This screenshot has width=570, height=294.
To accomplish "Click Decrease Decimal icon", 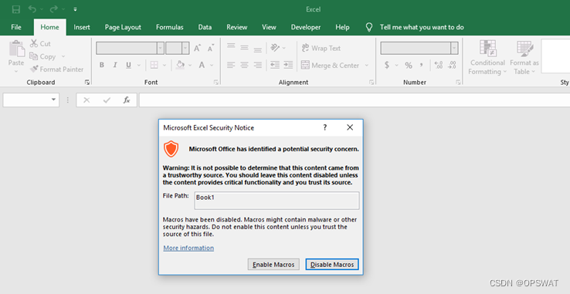I will click(452, 65).
